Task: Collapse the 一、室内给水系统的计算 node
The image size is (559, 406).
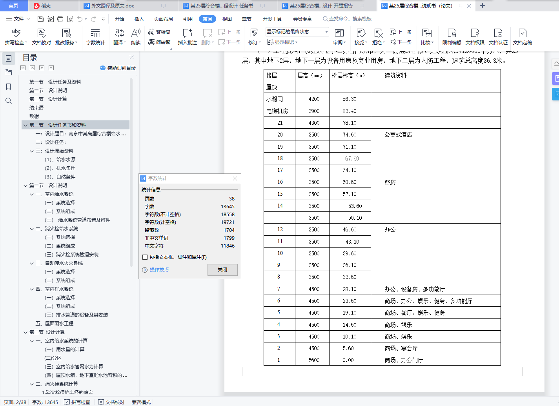Action: (32, 341)
